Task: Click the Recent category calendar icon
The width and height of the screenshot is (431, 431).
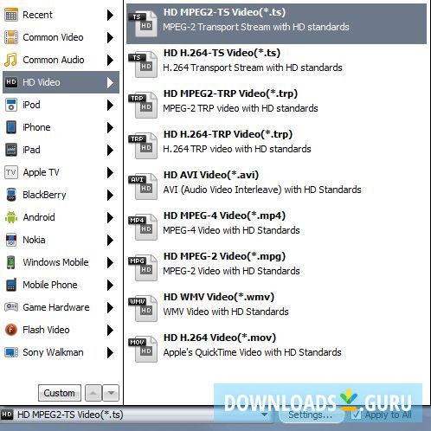Action: tap(11, 15)
